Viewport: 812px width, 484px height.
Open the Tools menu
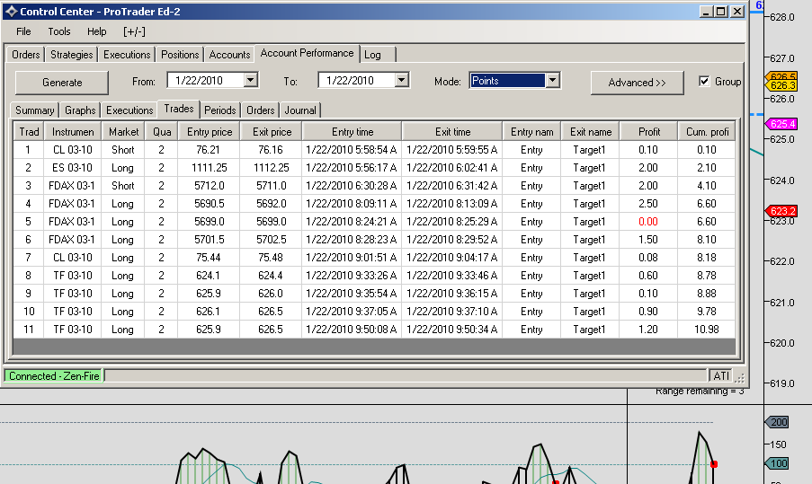(x=59, y=31)
